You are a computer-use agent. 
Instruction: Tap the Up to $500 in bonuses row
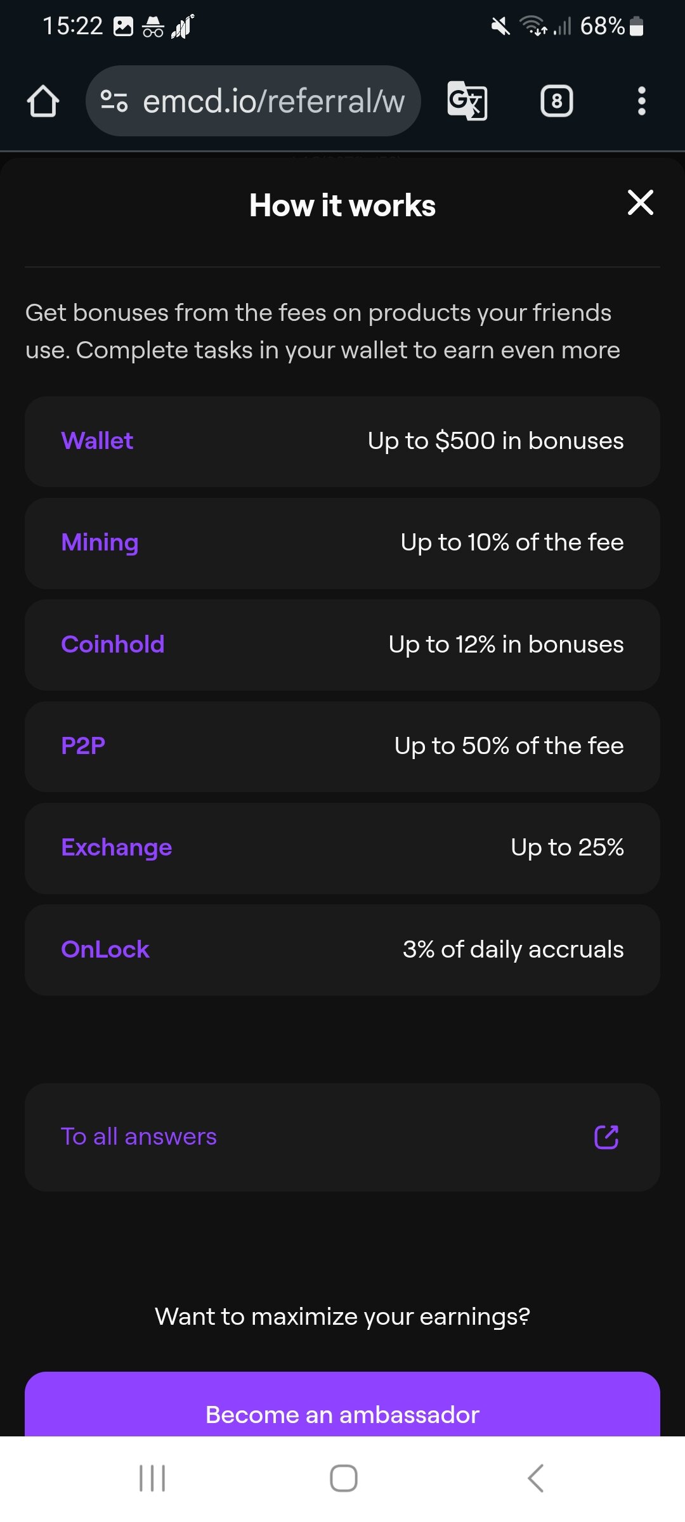[495, 441]
